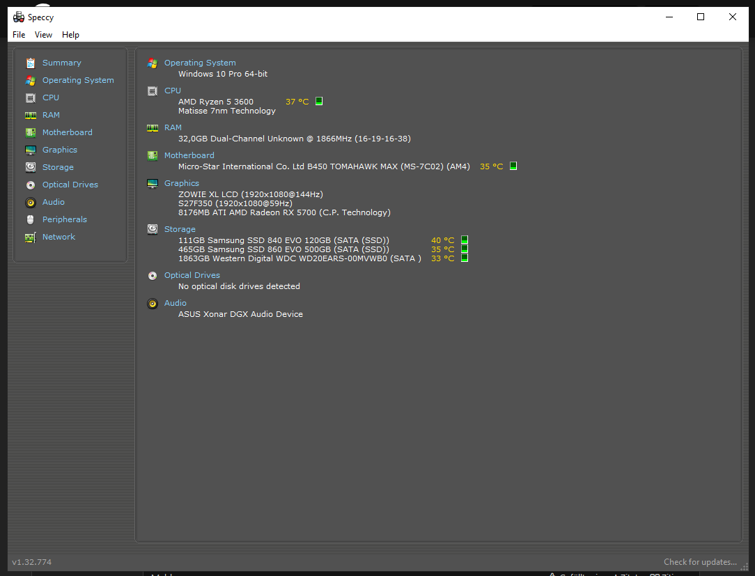Click the B450 TOMAHAWK MAX motherboard line
The image size is (755, 576).
click(324, 166)
